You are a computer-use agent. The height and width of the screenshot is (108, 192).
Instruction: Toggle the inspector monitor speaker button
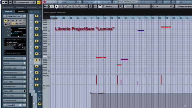pos(9,24)
